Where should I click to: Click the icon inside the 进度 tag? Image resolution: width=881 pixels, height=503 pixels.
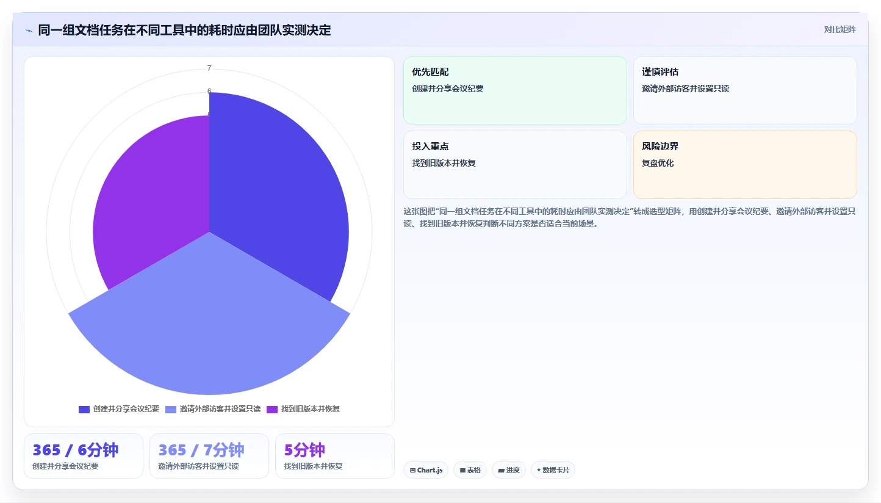coord(501,470)
